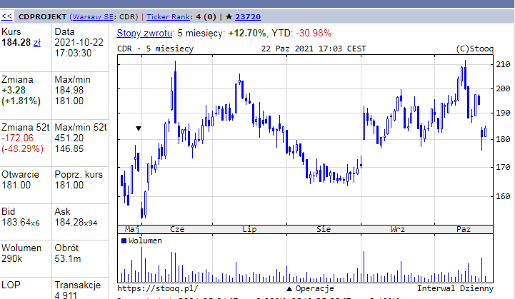Click the blue Wolumen legend square
Viewport: 515px width, 299px height.
pyautogui.click(x=124, y=240)
